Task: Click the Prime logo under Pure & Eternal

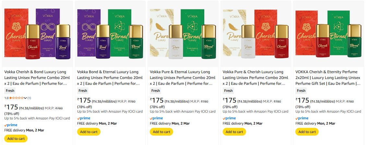Action: (156, 118)
